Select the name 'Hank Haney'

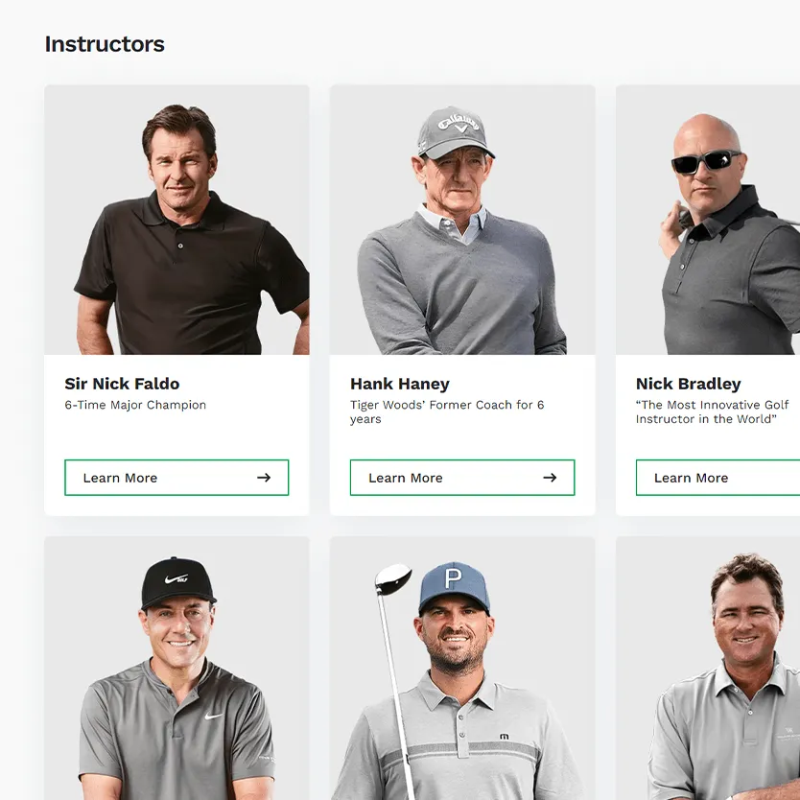click(x=400, y=383)
